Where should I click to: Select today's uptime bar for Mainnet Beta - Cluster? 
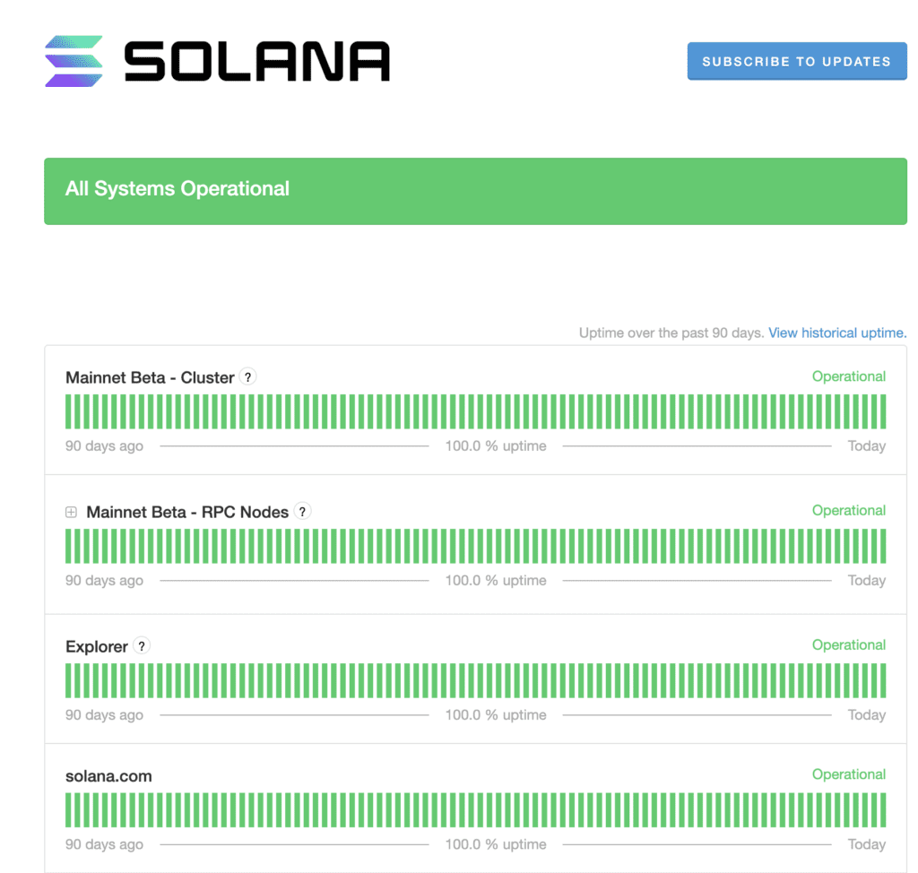882,411
